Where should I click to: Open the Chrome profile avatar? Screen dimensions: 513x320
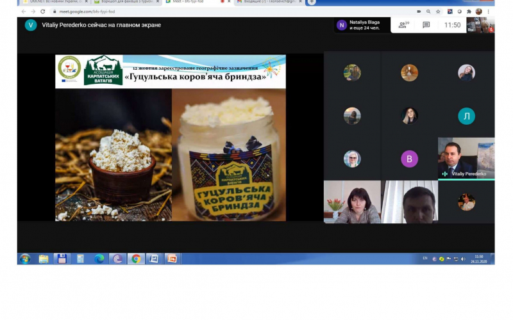(478, 12)
